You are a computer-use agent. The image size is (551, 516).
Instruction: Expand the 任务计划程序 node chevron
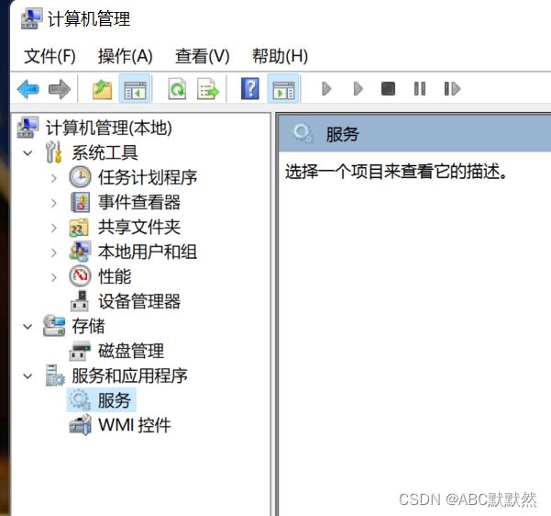(x=54, y=178)
